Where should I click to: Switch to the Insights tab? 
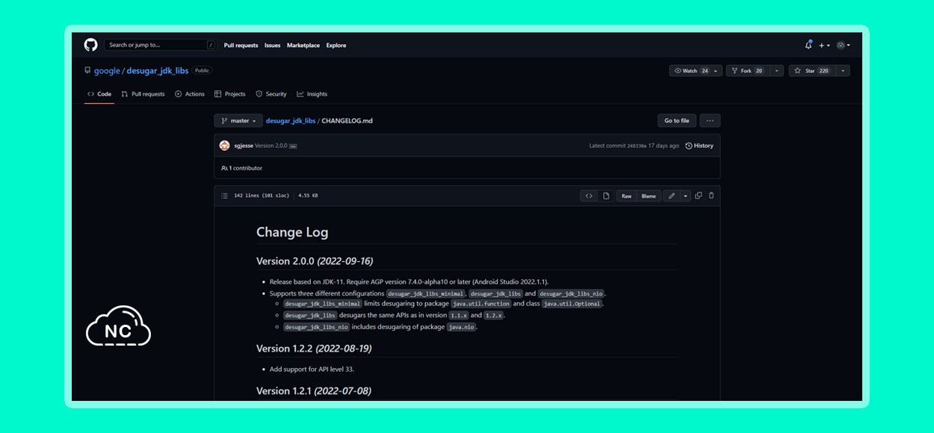tap(312, 94)
